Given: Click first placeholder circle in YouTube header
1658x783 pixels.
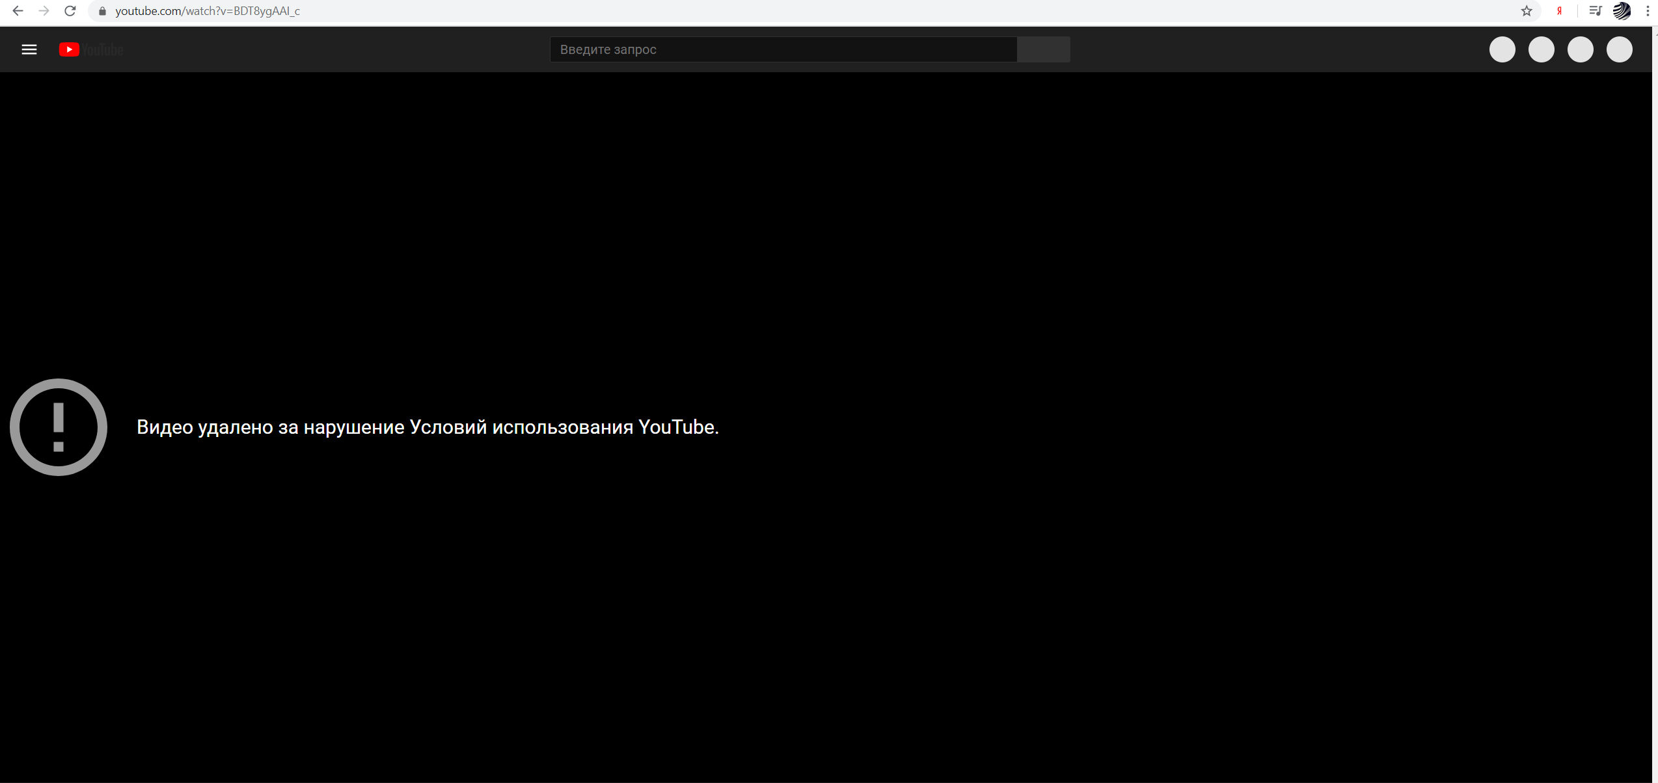Looking at the screenshot, I should click(x=1502, y=49).
